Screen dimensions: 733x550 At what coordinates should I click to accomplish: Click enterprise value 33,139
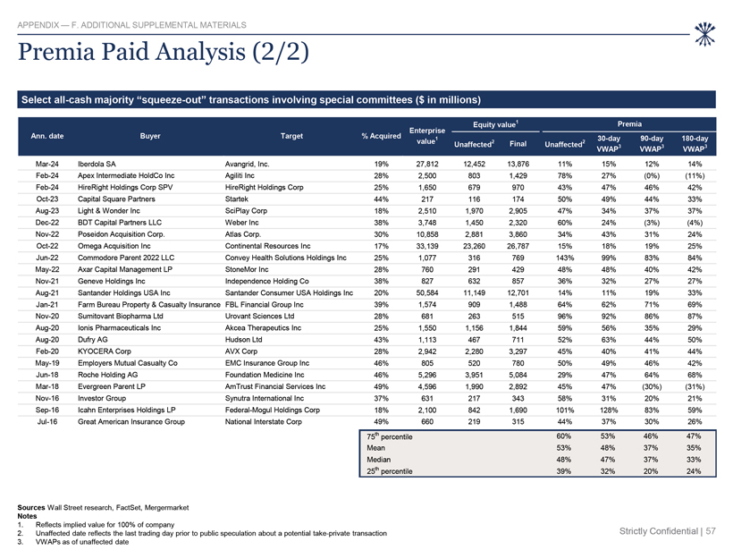point(427,246)
